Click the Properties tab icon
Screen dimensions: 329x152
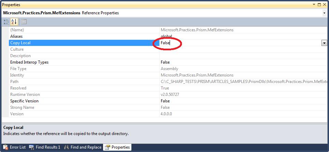pyautogui.click(x=108, y=147)
